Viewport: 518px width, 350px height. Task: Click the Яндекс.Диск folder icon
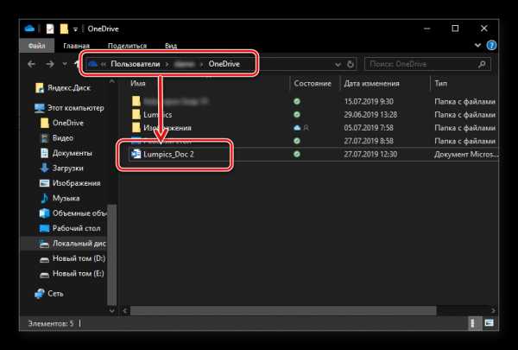(40, 87)
